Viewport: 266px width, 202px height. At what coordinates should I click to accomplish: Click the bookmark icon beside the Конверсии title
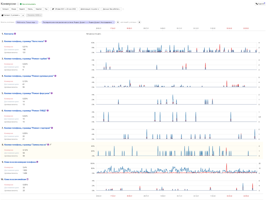(18, 4)
